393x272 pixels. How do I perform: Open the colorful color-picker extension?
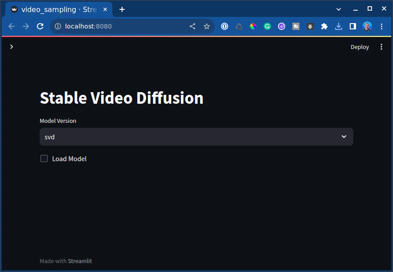point(253,26)
